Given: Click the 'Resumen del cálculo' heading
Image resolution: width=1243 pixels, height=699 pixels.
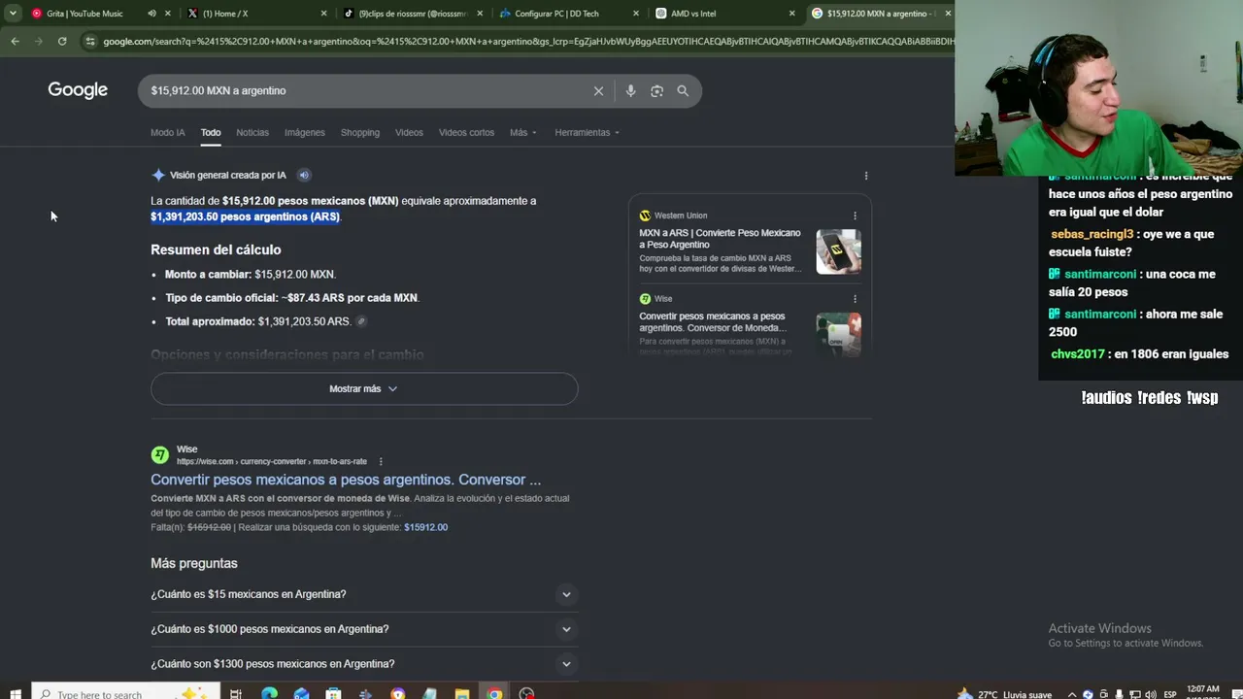Looking at the screenshot, I should tap(216, 250).
